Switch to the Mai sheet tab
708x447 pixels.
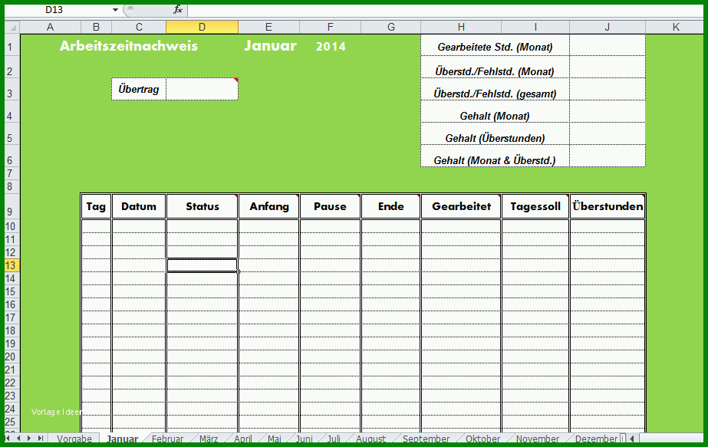click(274, 439)
